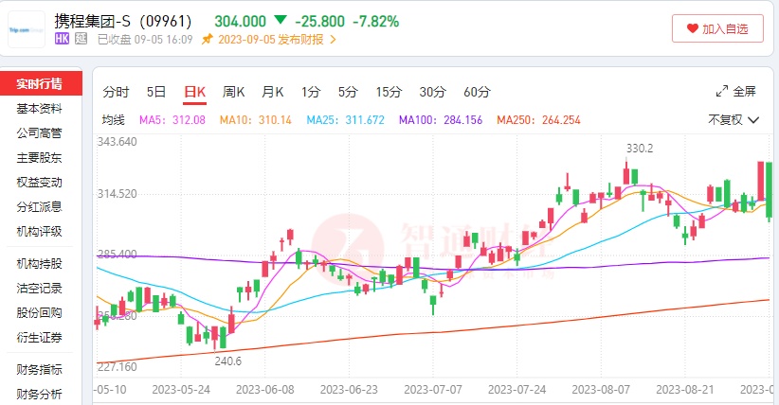Open 基本资料 in the sidebar
The height and width of the screenshot is (405, 779).
pyautogui.click(x=39, y=108)
